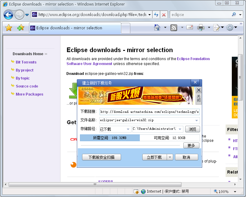Click the RSS feeds icon
The width and height of the screenshot is (246, 197).
[174, 27]
